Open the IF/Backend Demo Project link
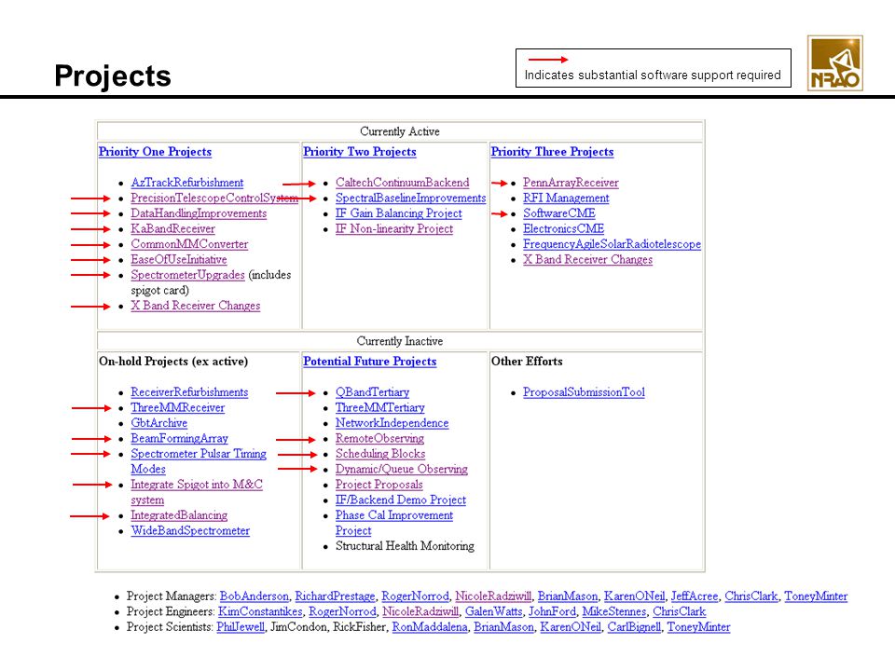The width and height of the screenshot is (895, 671). [401, 500]
